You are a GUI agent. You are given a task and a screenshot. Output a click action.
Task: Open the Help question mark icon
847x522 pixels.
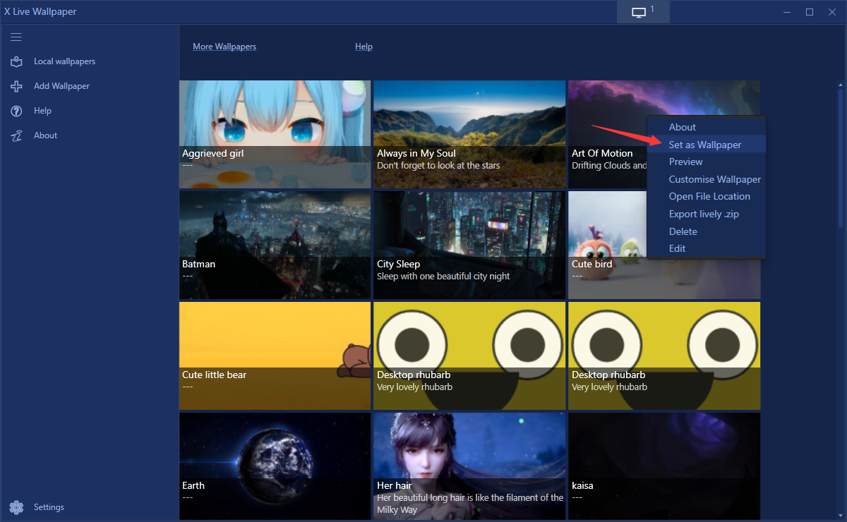pos(16,111)
